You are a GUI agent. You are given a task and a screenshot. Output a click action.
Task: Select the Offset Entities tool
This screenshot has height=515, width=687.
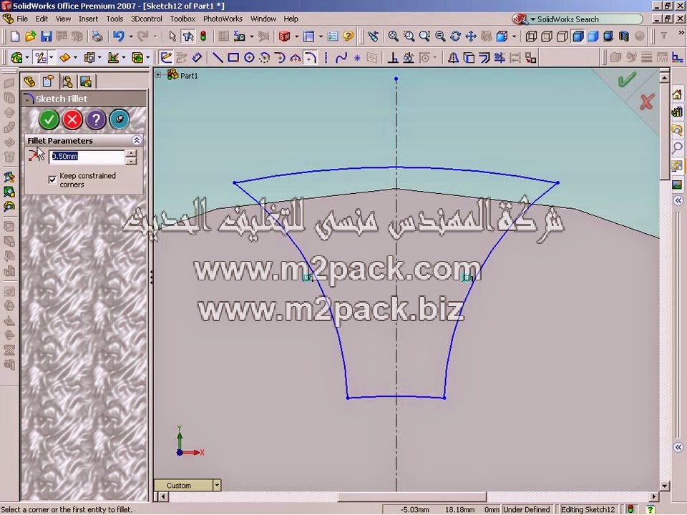(x=484, y=58)
